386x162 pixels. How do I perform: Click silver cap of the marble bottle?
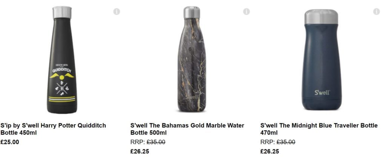click(x=192, y=12)
